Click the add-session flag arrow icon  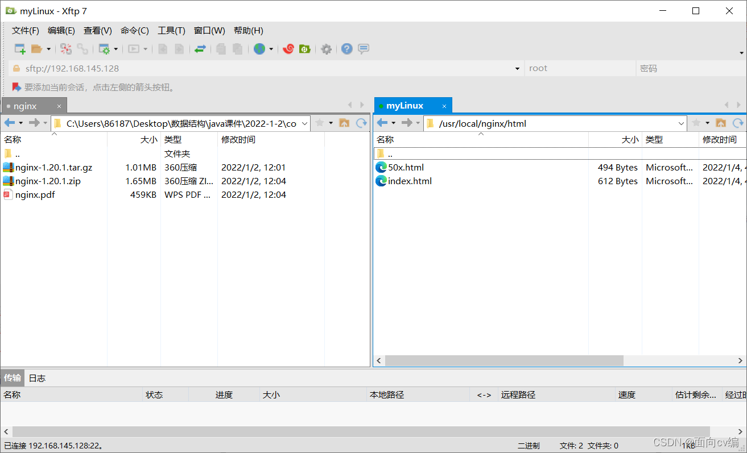click(16, 87)
